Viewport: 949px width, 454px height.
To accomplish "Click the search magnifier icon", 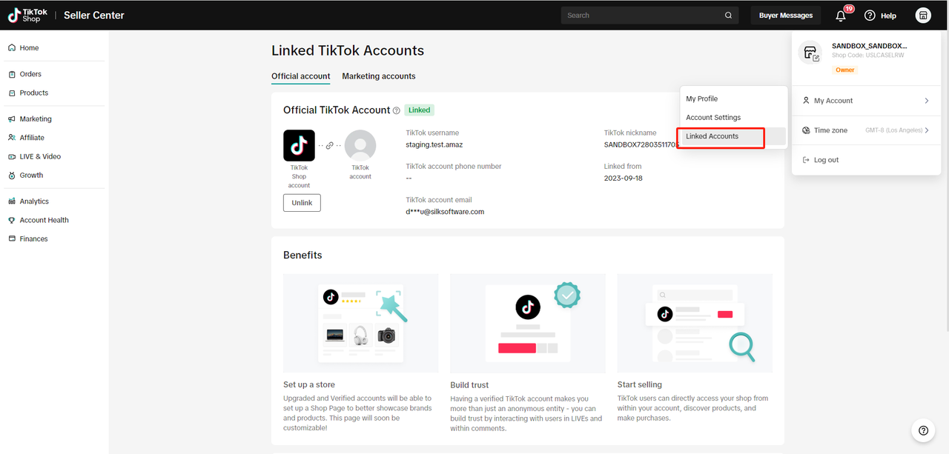I will [x=729, y=16].
